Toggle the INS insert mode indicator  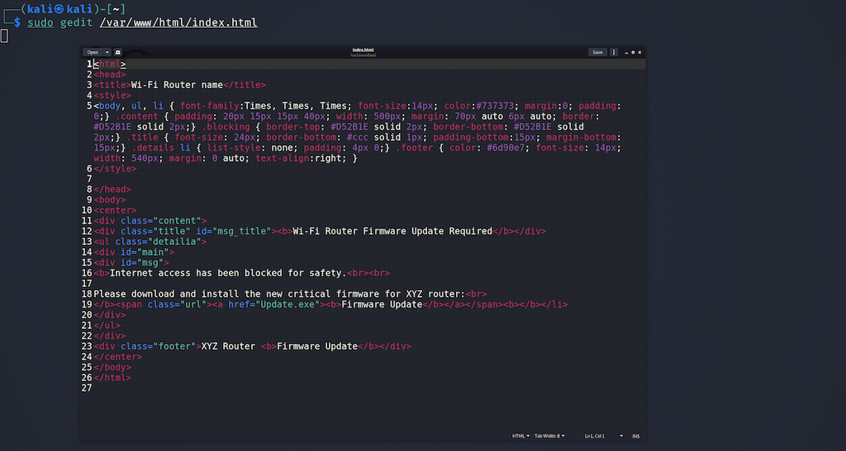(635, 436)
